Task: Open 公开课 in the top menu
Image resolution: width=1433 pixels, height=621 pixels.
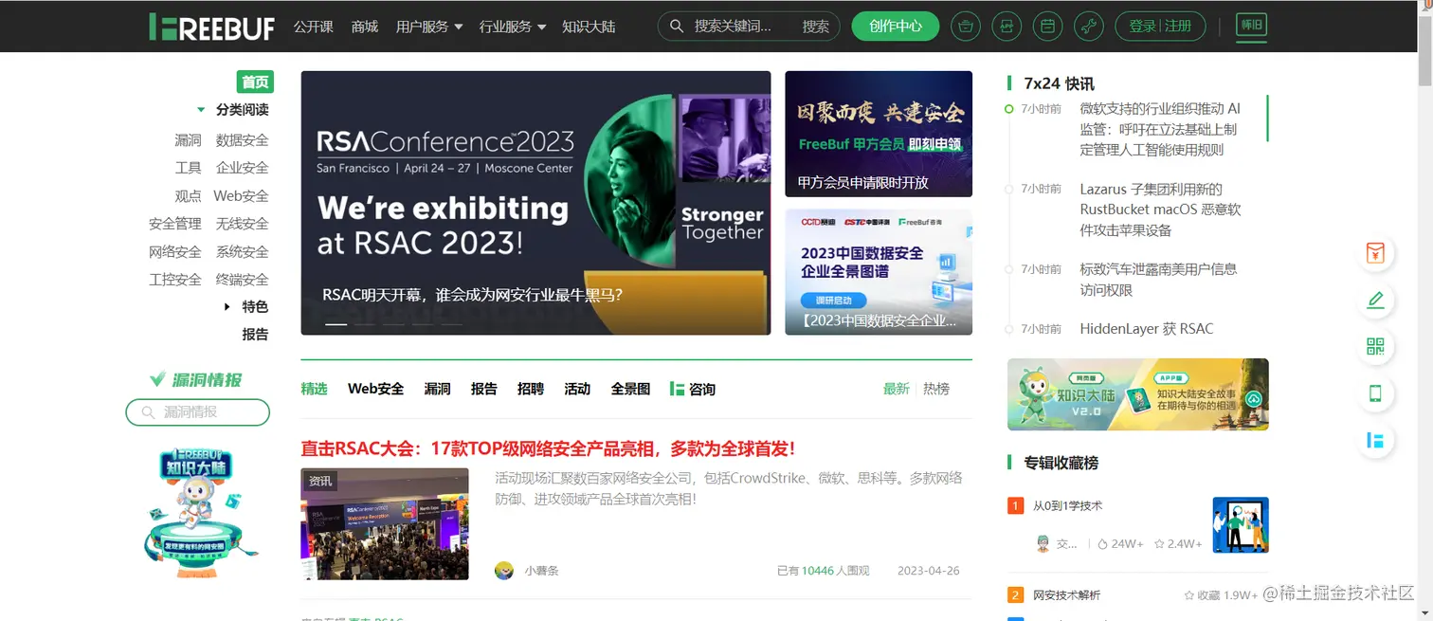Action: pyautogui.click(x=314, y=27)
